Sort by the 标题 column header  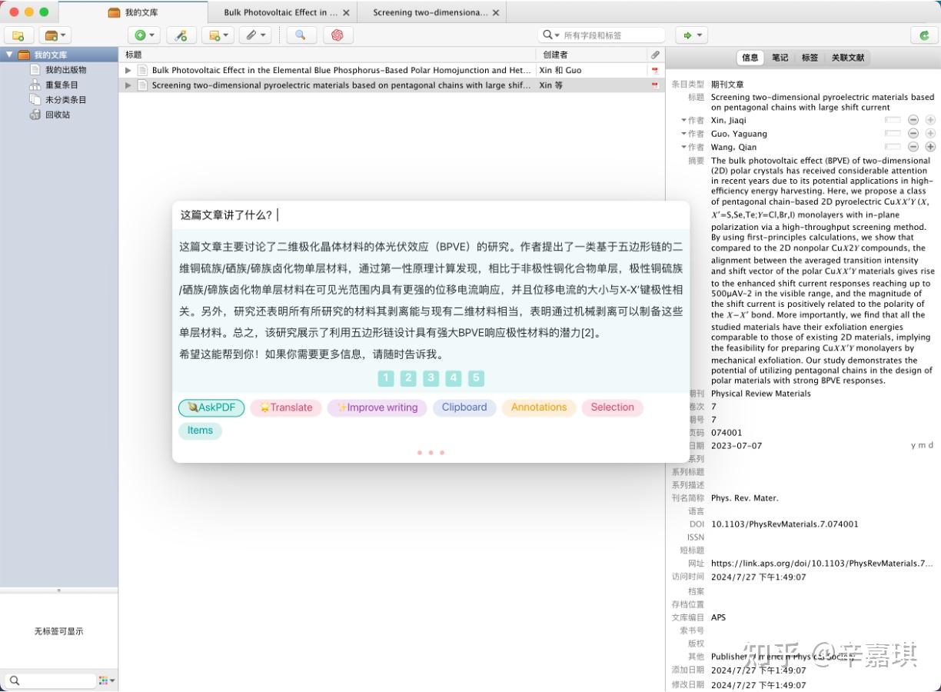[327, 55]
